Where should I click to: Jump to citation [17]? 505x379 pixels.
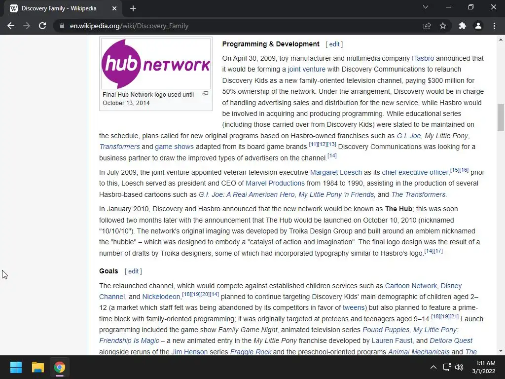(438, 251)
